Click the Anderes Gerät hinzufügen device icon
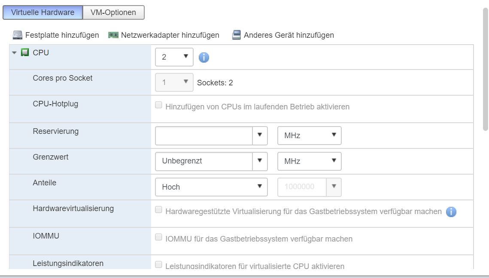 tap(236, 35)
